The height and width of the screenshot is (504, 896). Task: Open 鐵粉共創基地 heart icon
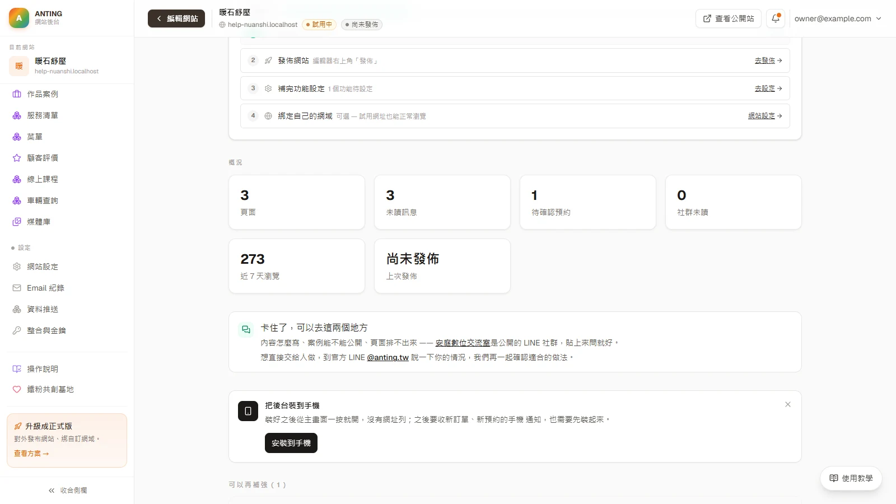coord(17,389)
